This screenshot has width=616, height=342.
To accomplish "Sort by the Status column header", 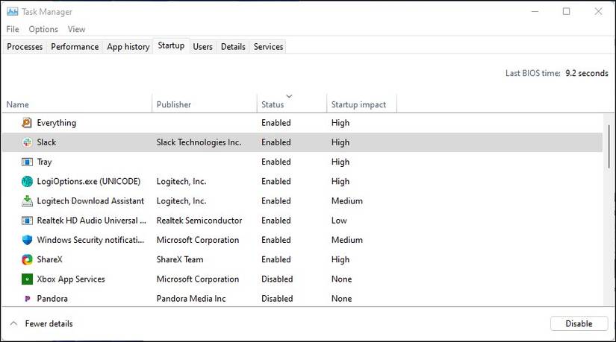I will pyautogui.click(x=273, y=105).
